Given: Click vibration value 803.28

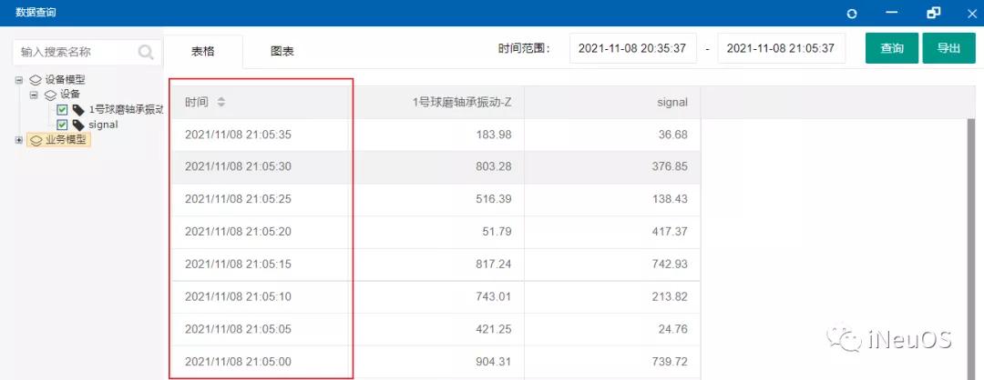Looking at the screenshot, I should point(494,167).
